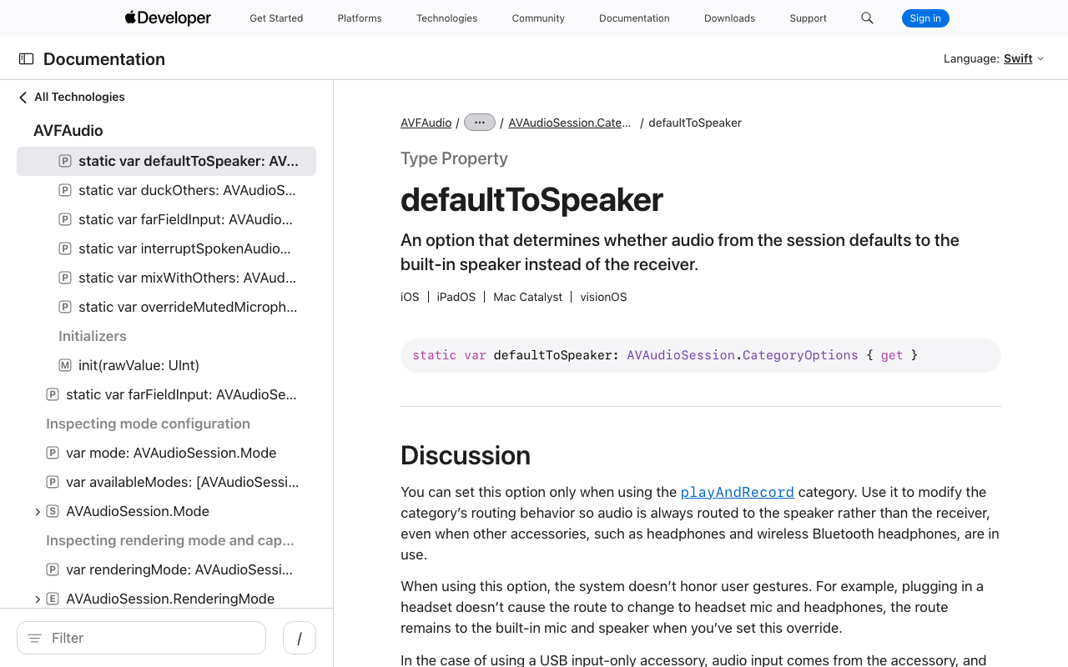Screen dimensions: 1068x667
Task: Expand the collapsed breadcrumb ellipsis button
Action: (480, 123)
